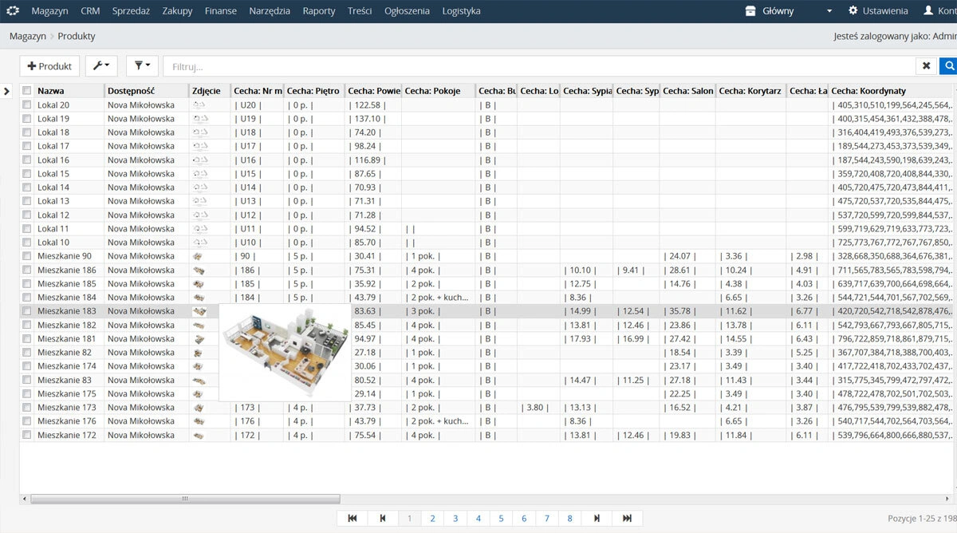Open the Główny warehouse selector
957x533 pixels.
(789, 11)
